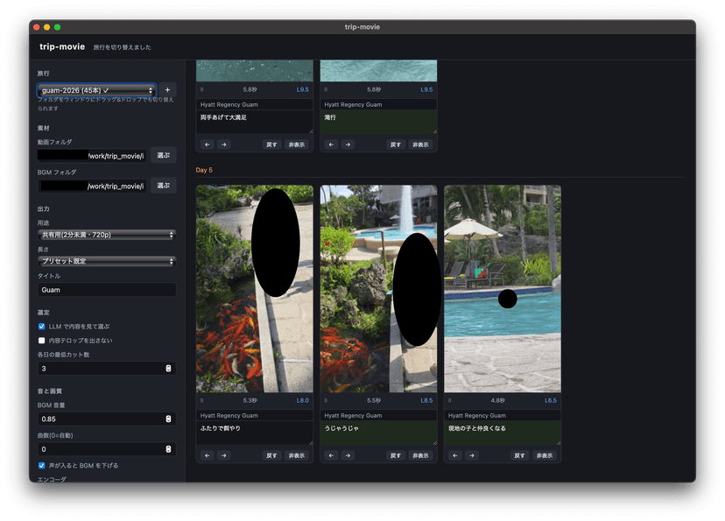The height and width of the screenshot is (521, 725).
Task: Toggle the 声が入ると BGM を下げる checkbox
Action: 42,466
